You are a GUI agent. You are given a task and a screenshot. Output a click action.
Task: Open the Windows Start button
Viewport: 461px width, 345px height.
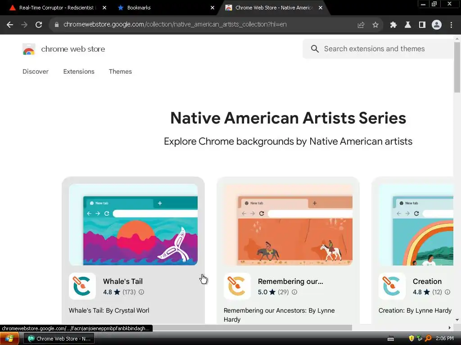pos(9,339)
